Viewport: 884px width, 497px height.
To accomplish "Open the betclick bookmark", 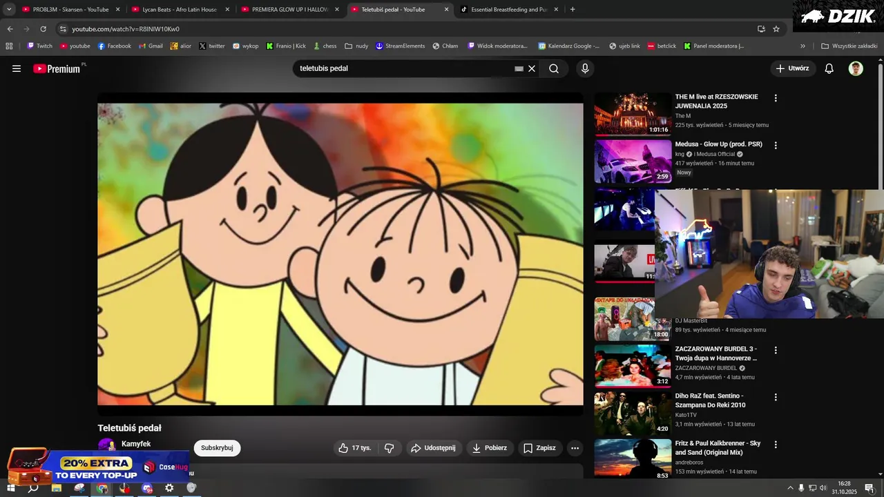I will [x=662, y=46].
